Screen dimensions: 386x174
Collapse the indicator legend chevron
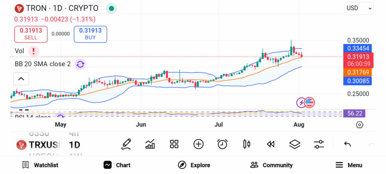click(21, 79)
